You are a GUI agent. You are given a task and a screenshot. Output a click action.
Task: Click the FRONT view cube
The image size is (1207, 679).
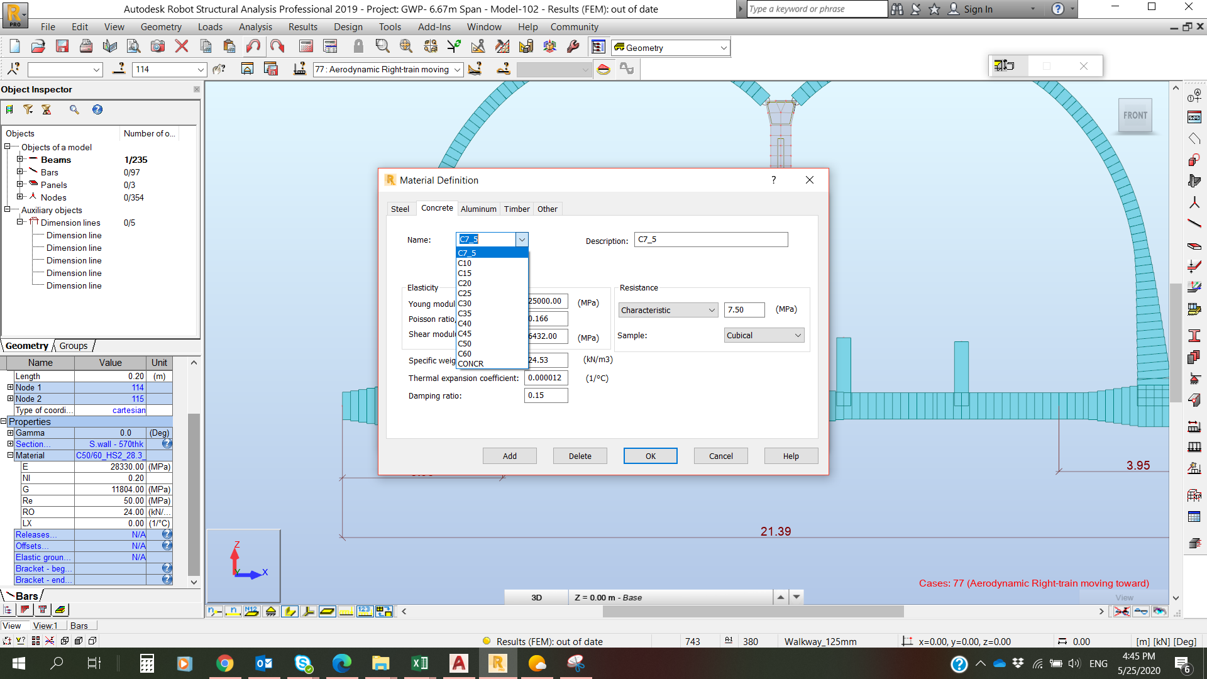coord(1135,116)
